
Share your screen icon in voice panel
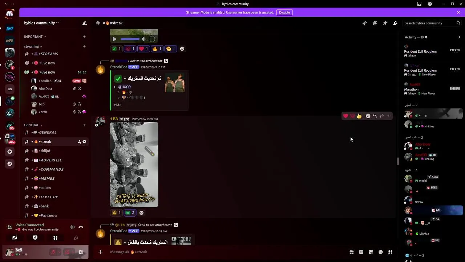pyautogui.click(x=35, y=238)
